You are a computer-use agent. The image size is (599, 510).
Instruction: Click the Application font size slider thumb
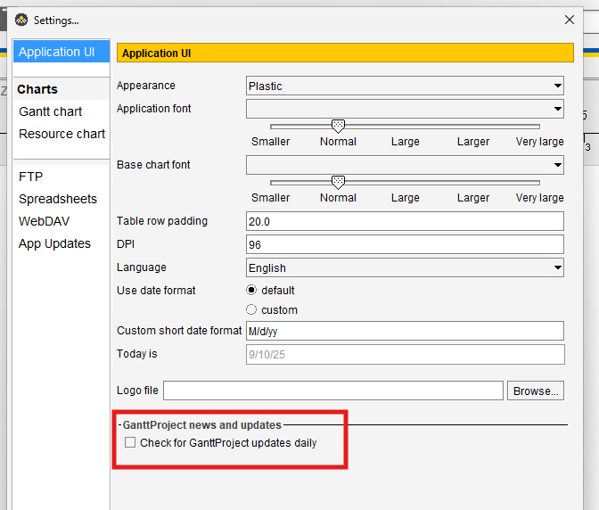point(338,126)
